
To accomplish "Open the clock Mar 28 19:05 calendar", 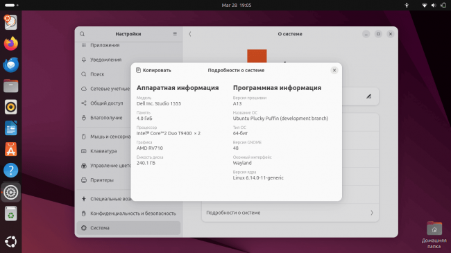I will point(237,5).
